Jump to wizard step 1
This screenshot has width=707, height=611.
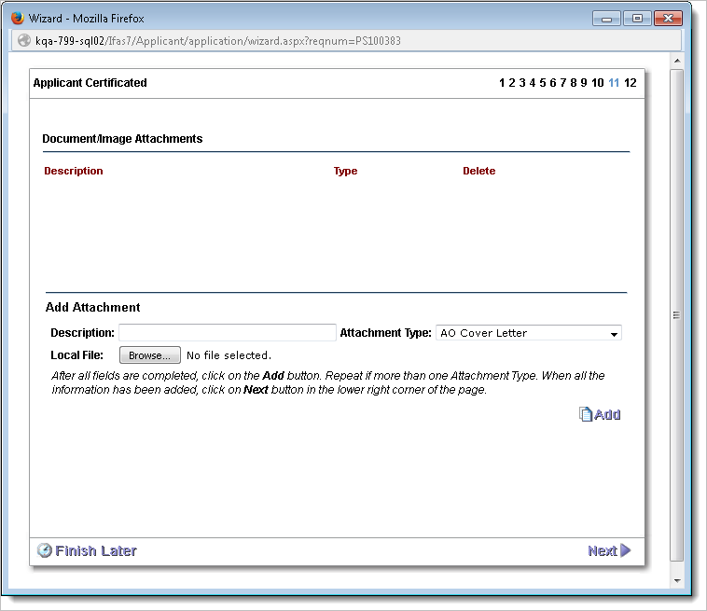coord(502,83)
